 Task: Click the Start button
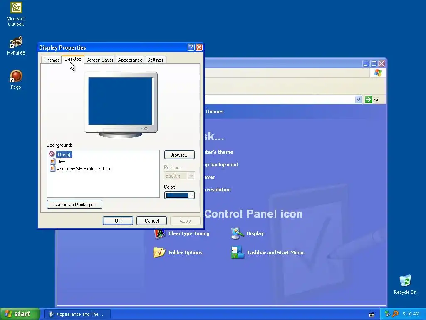coord(20,314)
